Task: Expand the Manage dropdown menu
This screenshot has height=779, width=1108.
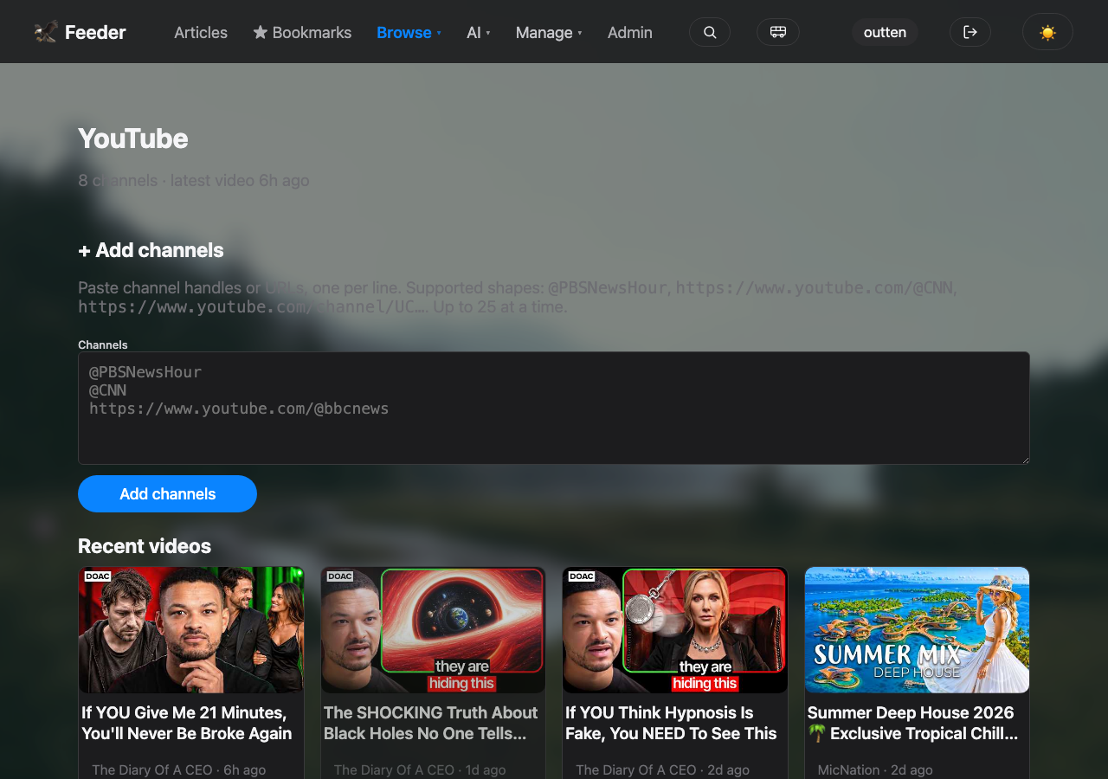Action: point(549,32)
